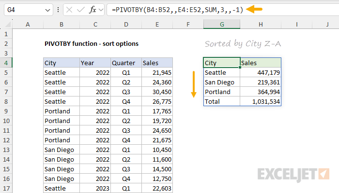This screenshot has height=193, width=339.
Task: Click 'Q2' in row 14
Action: (126, 159)
